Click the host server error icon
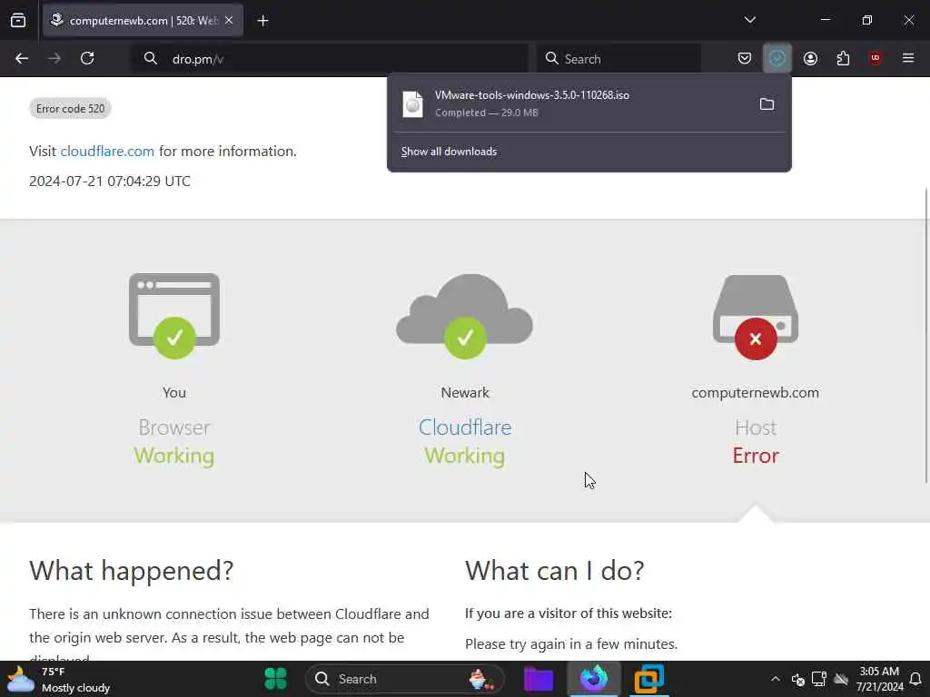 [755, 317]
